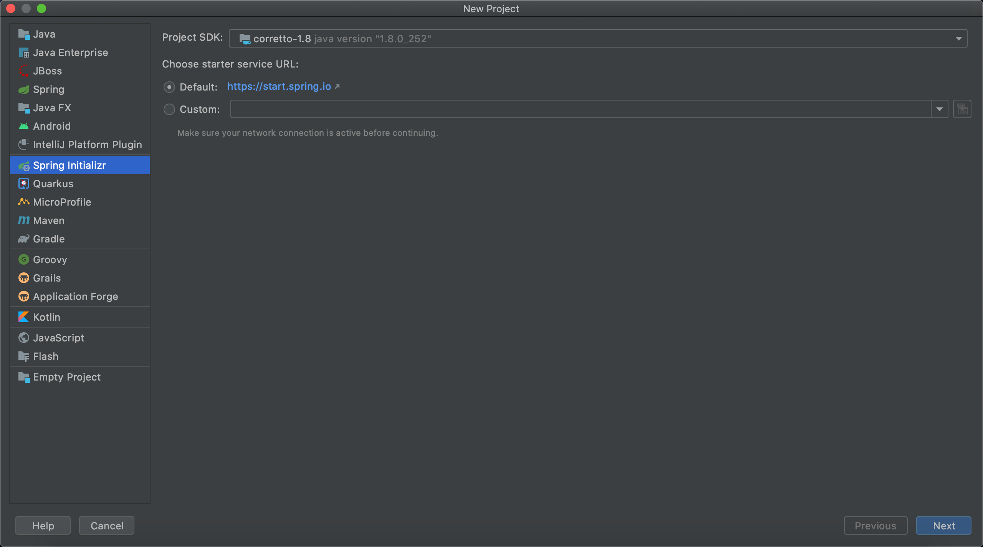The width and height of the screenshot is (983, 547).
Task: Choose Java project type
Action: (x=80, y=34)
